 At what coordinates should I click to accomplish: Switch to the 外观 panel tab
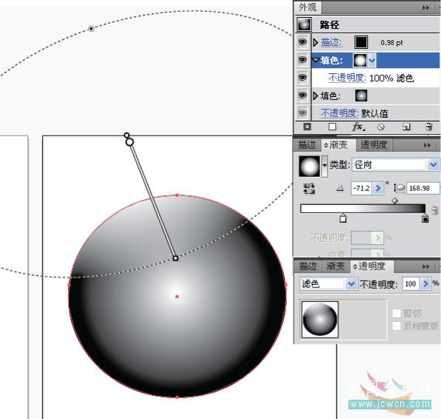307,7
